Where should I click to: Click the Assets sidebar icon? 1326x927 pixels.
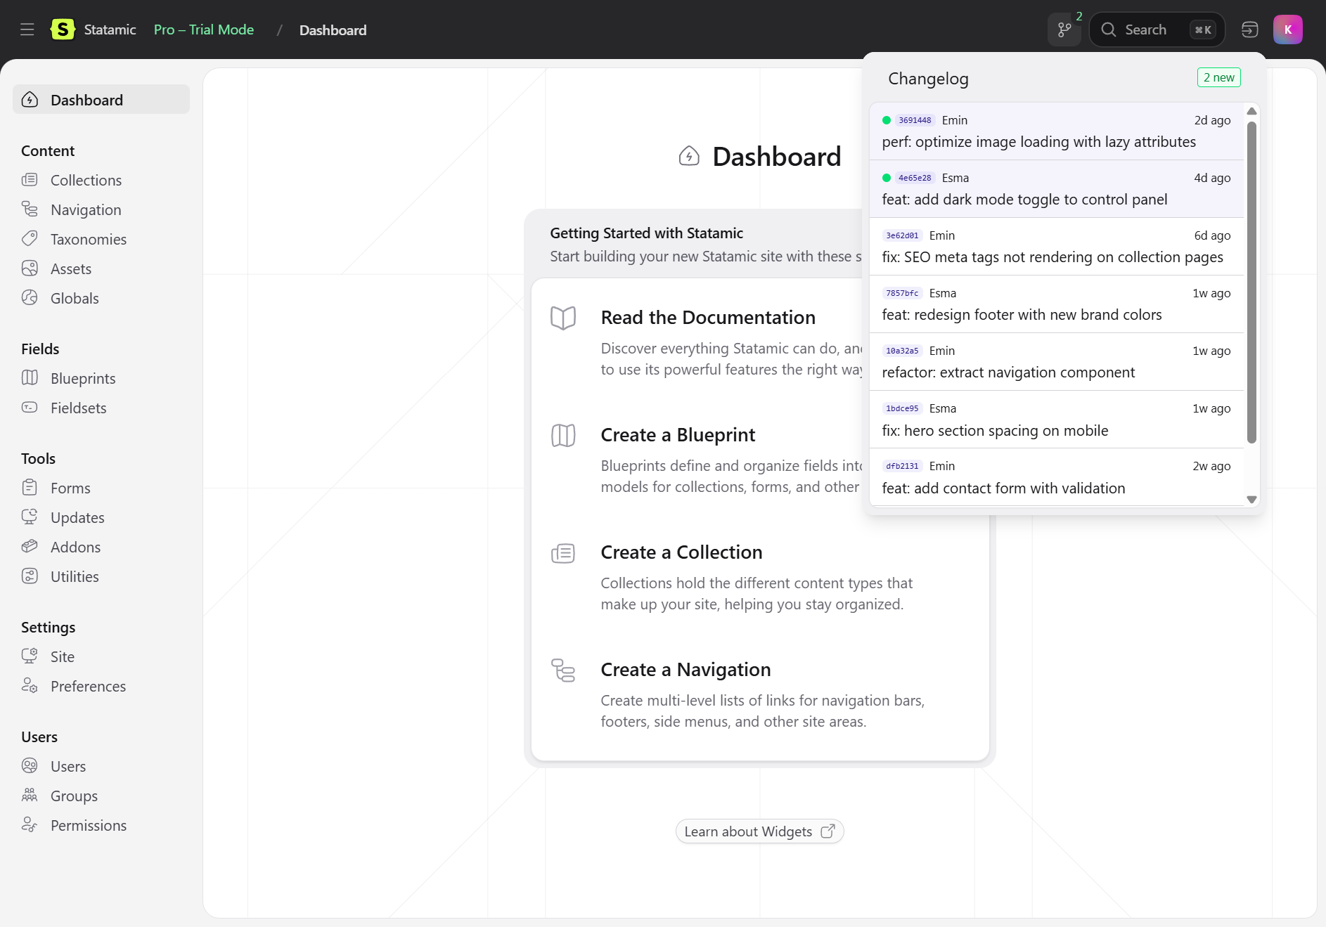tap(30, 268)
